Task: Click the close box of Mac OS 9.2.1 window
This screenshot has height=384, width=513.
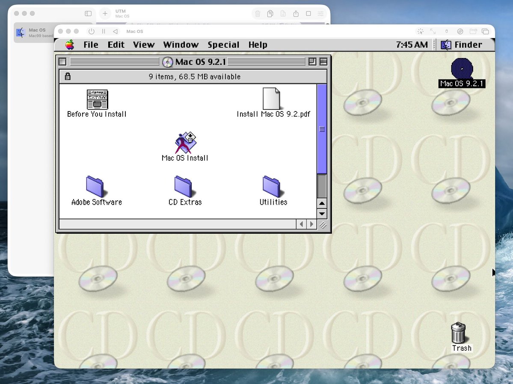Action: 63,62
